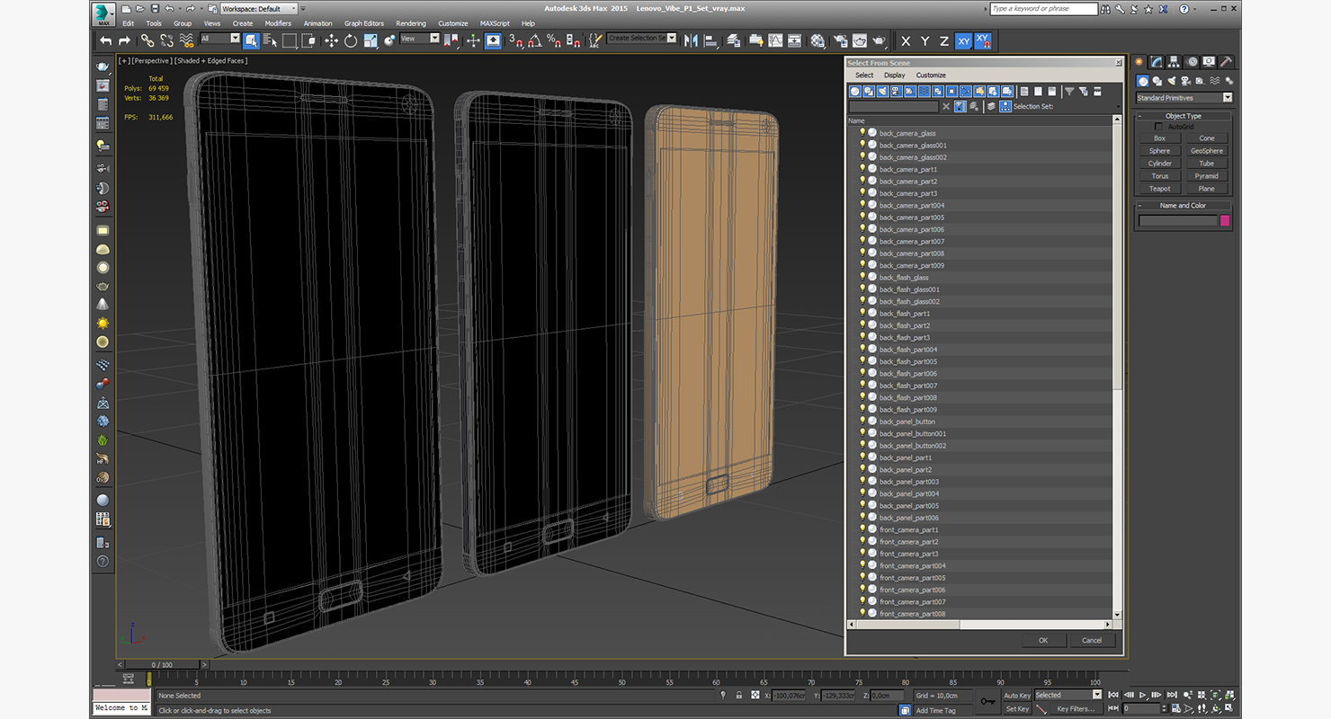Click the Box primitive button
Image resolution: width=1331 pixels, height=719 pixels.
[1160, 138]
